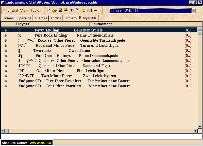The height and width of the screenshot is (146, 203).
Task: Select the Five Piece Pawnless entry
Action: (99, 81)
